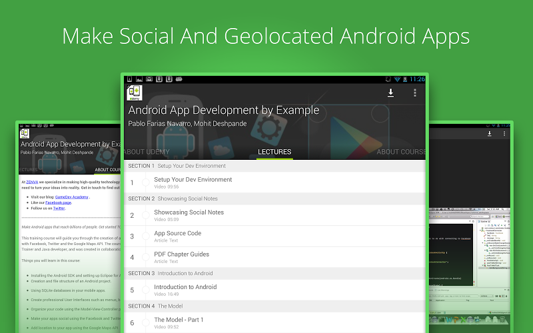Switch to the LECTURES tab
The image size is (533, 333).
tap(274, 152)
